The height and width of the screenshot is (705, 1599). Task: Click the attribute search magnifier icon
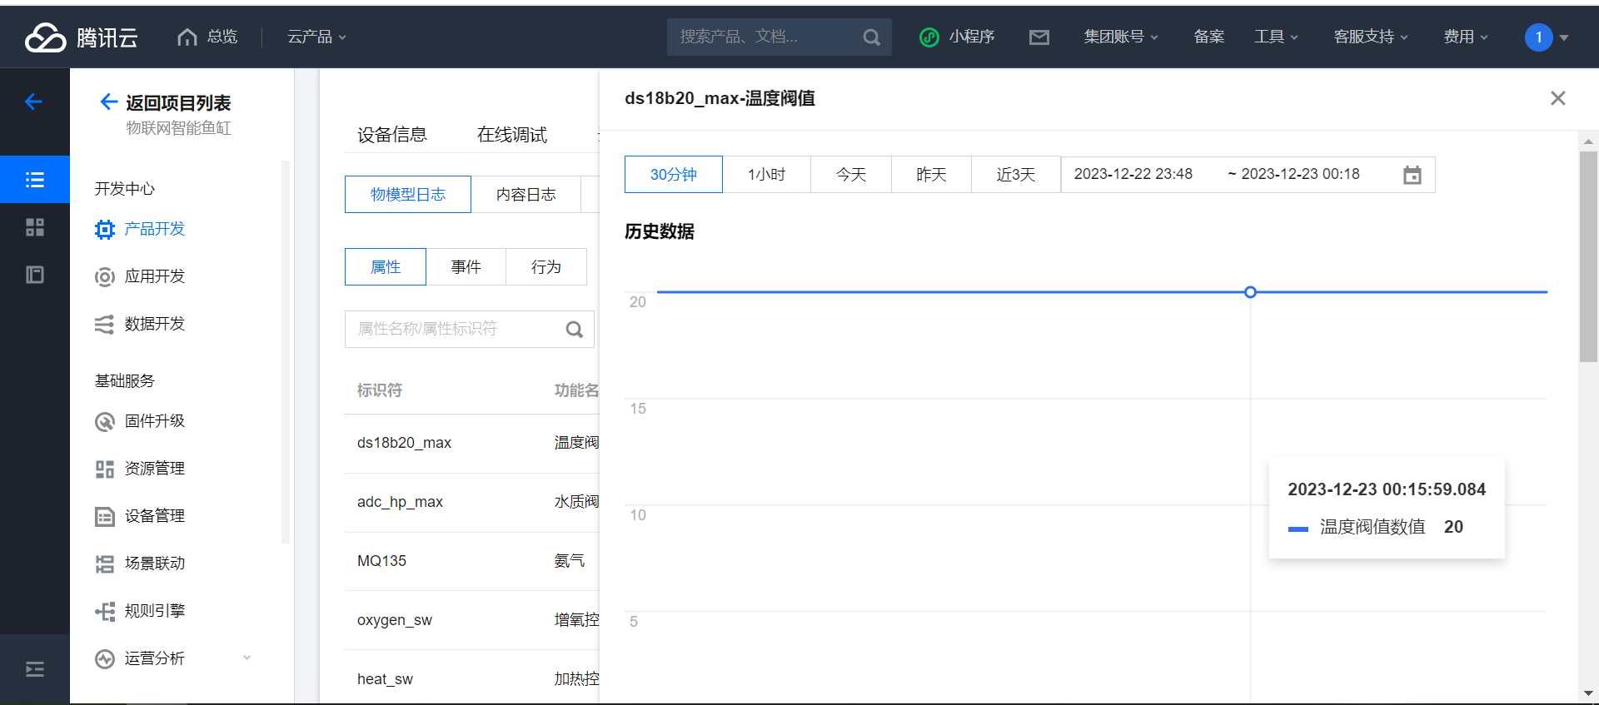574,330
